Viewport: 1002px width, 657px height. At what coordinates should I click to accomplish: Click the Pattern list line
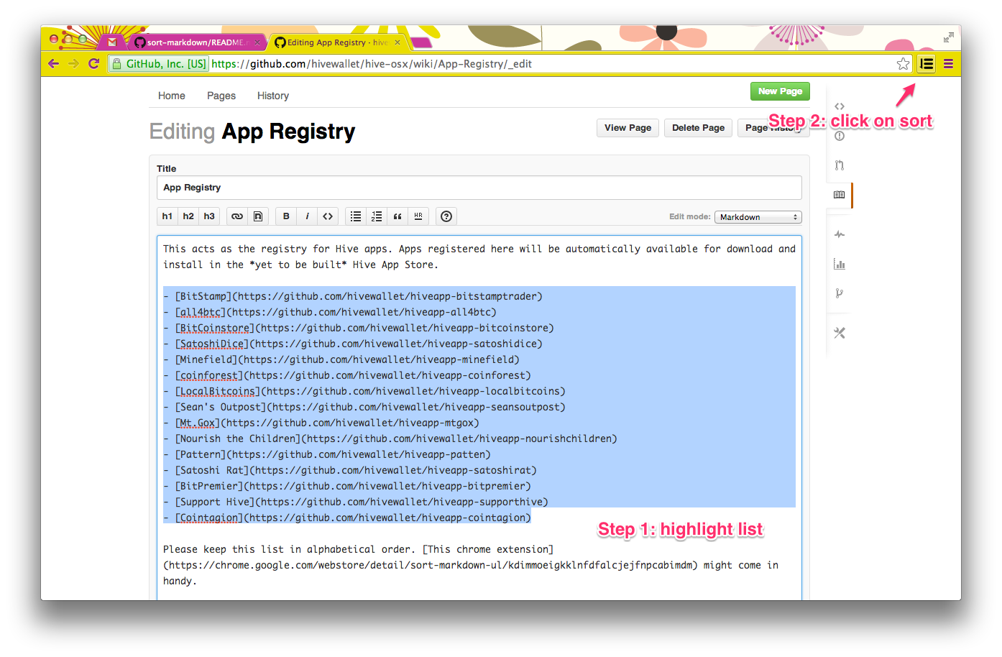pyautogui.click(x=327, y=454)
